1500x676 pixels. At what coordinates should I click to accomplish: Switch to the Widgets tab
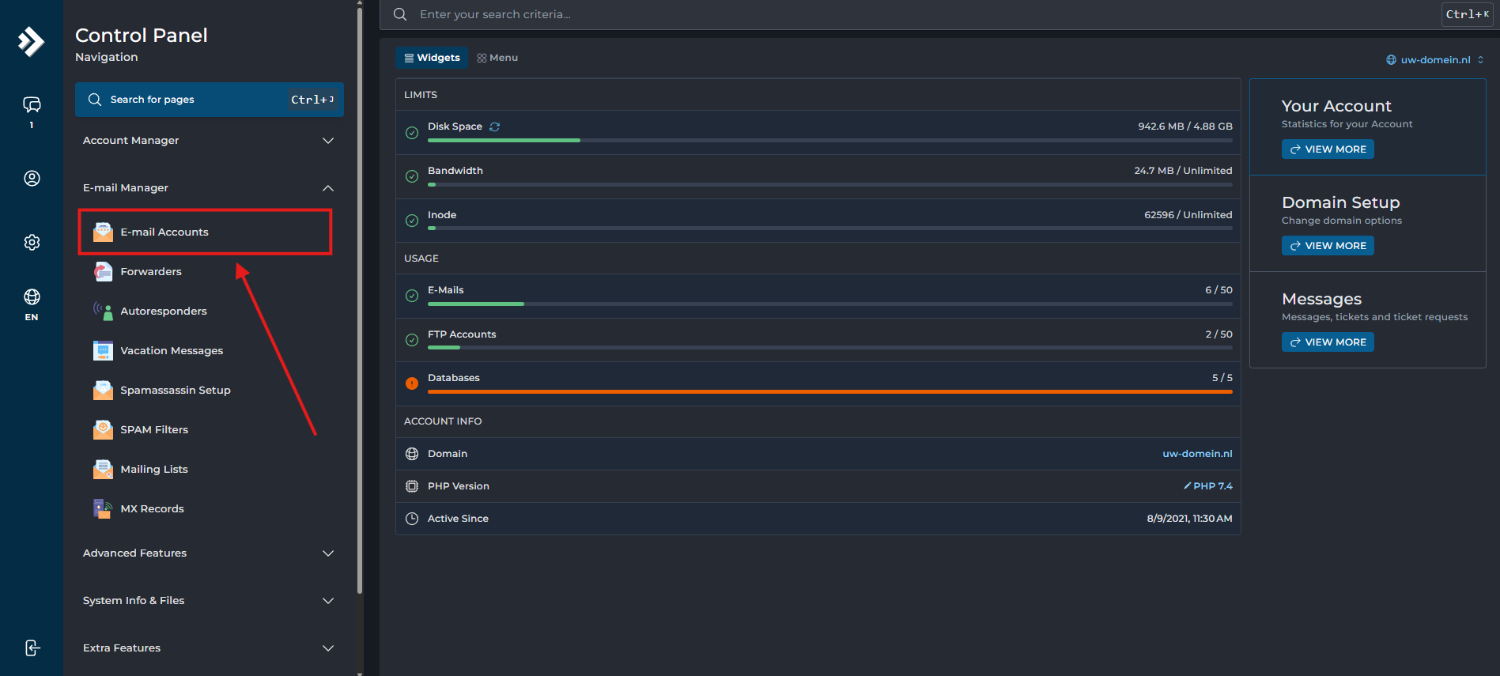point(432,58)
